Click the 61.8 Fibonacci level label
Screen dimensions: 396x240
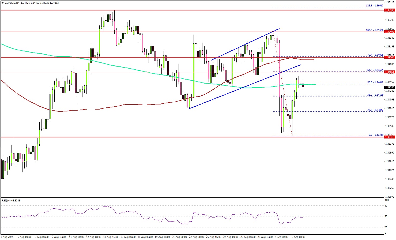coord(375,70)
